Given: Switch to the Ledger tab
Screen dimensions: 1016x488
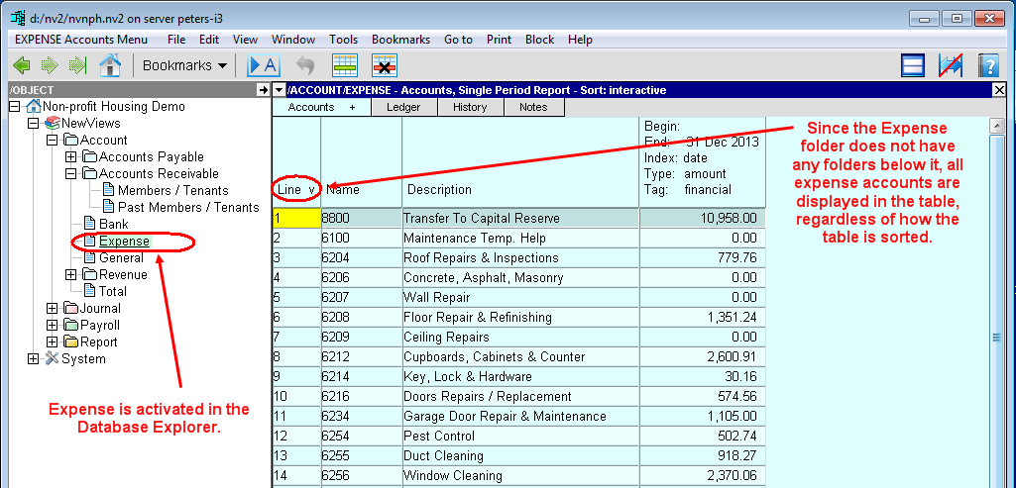Looking at the screenshot, I should [403, 107].
